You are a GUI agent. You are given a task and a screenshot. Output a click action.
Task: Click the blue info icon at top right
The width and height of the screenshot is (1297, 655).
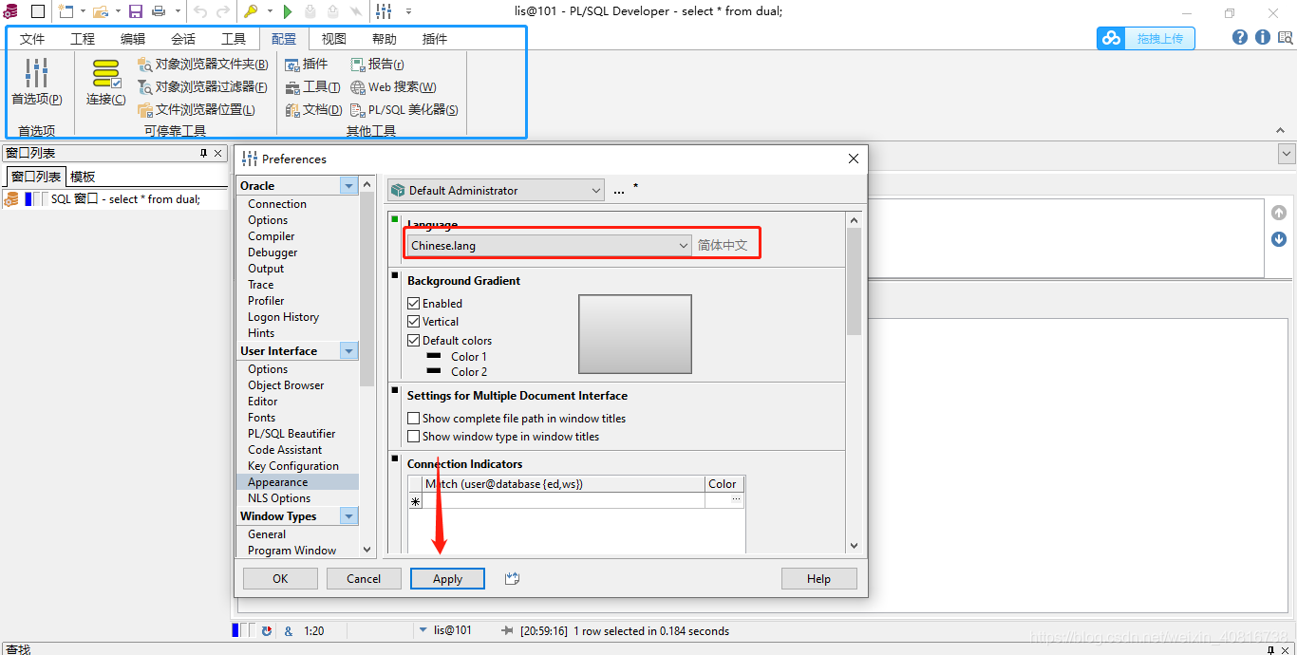[1263, 37]
